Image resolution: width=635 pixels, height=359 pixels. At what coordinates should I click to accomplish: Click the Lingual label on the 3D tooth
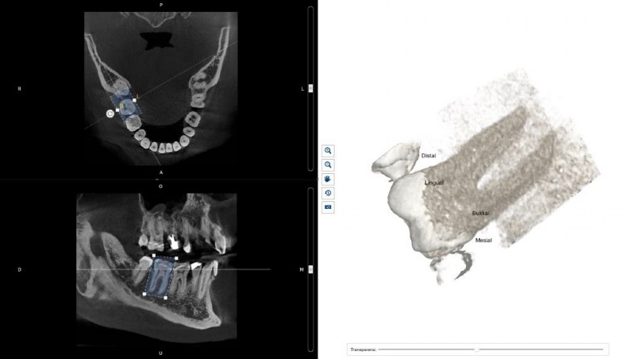434,183
